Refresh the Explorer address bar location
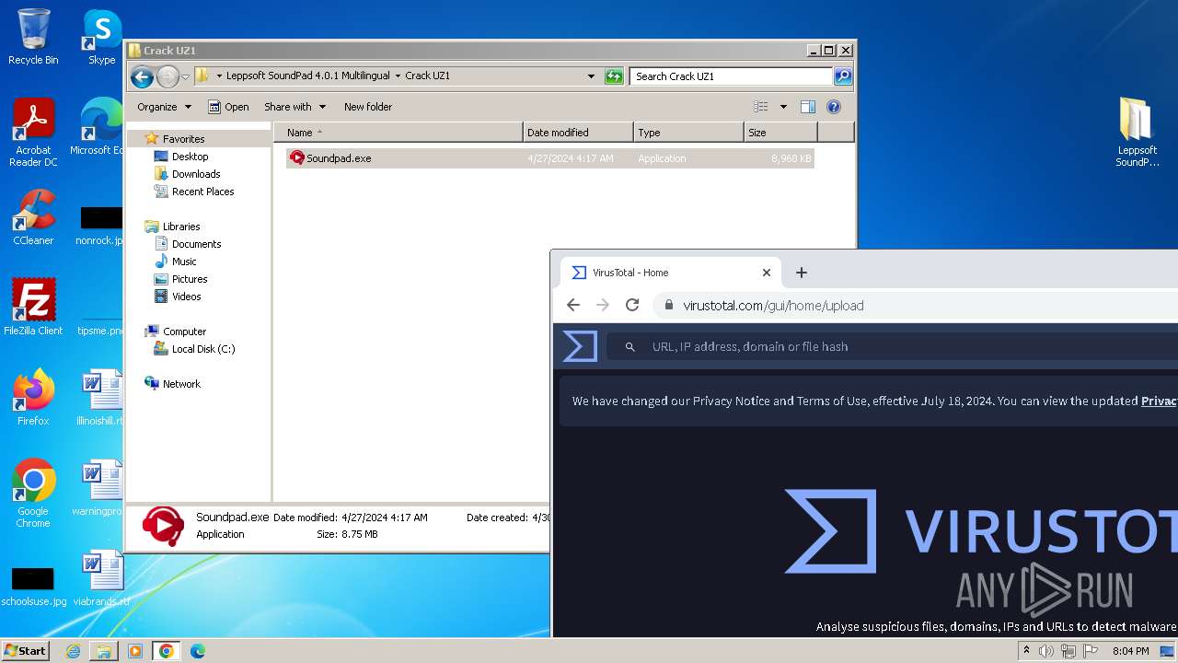The image size is (1178, 663). (x=614, y=76)
